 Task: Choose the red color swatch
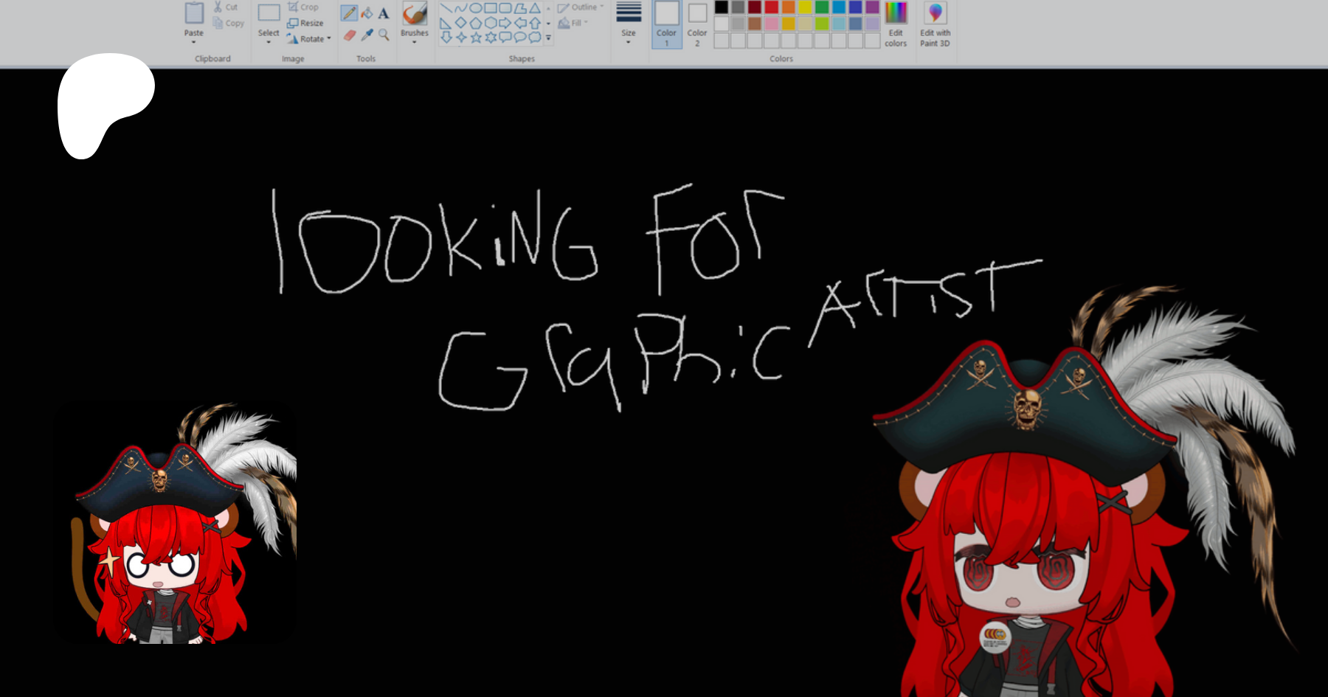pyautogui.click(x=772, y=7)
